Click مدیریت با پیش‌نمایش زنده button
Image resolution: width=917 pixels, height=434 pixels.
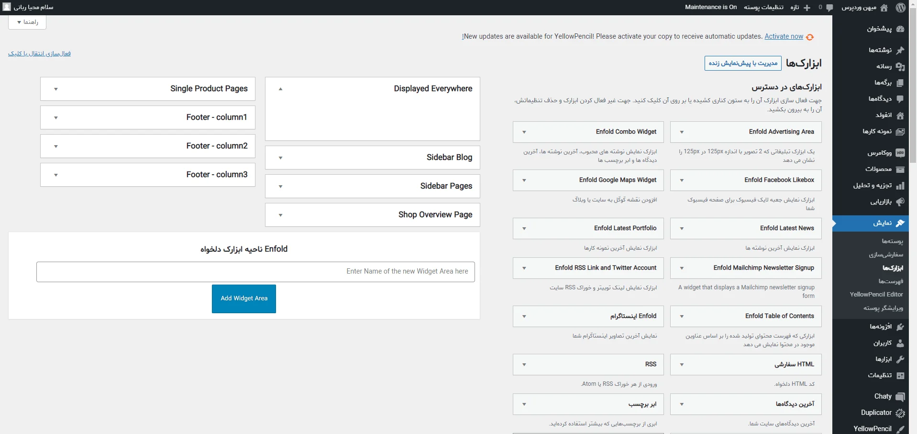point(743,63)
